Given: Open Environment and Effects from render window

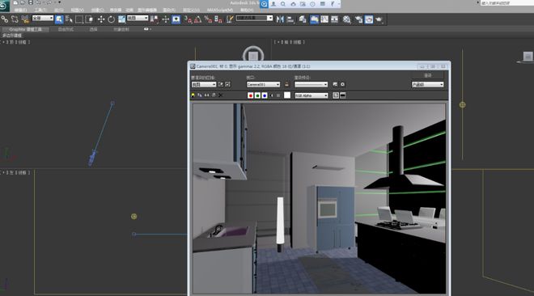Looking at the screenshot, I should click(342, 84).
